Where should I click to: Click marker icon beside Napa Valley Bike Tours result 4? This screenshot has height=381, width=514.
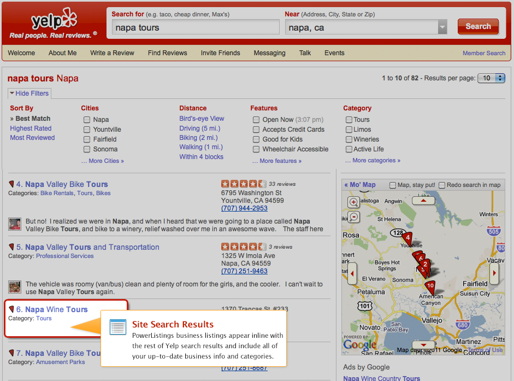pos(11,184)
